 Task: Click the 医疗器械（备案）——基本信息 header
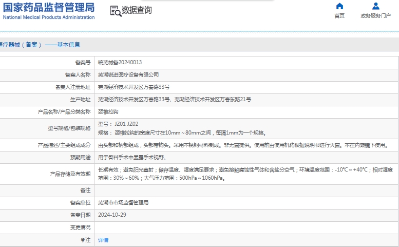coord(40,45)
